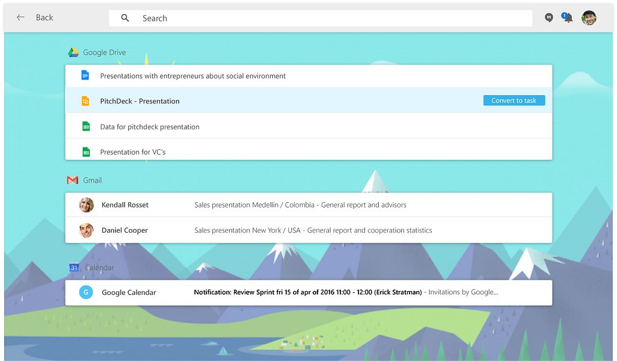Open the Review Sprint calendar notification
The height and width of the screenshot is (361, 617).
[308, 292]
